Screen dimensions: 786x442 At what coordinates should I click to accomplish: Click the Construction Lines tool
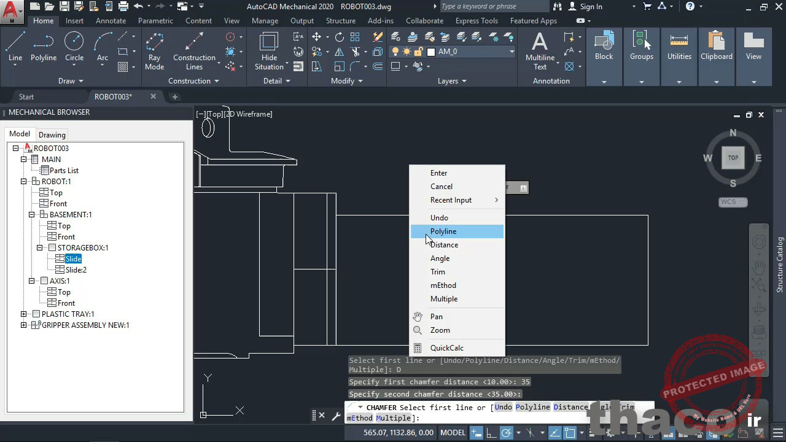(194, 52)
